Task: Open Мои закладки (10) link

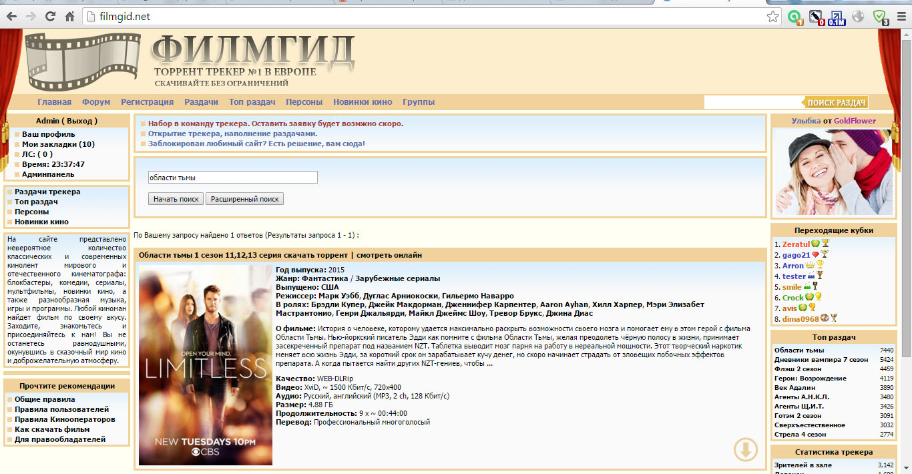Action: point(58,144)
